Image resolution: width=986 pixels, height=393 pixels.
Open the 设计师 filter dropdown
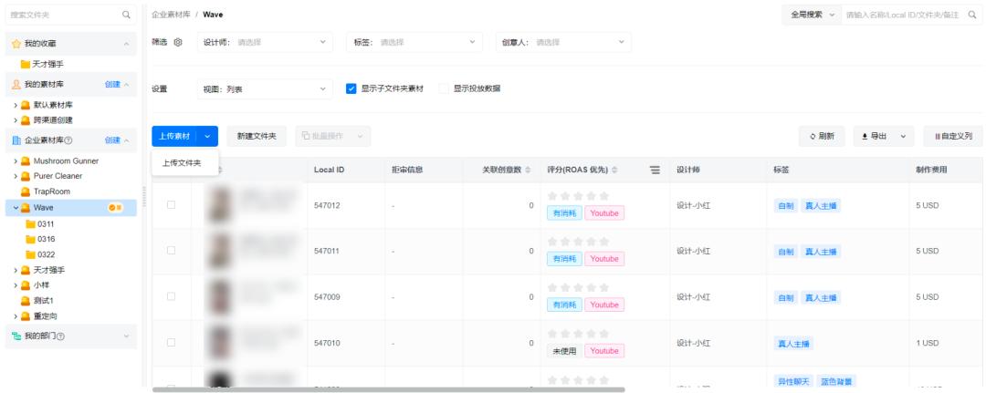pos(265,42)
